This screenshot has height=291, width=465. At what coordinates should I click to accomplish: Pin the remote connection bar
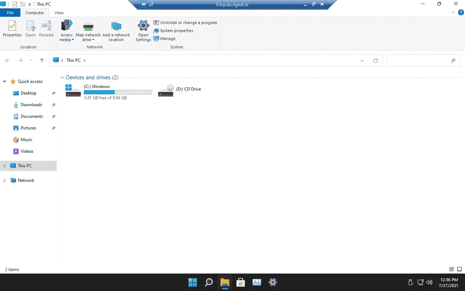[143, 4]
